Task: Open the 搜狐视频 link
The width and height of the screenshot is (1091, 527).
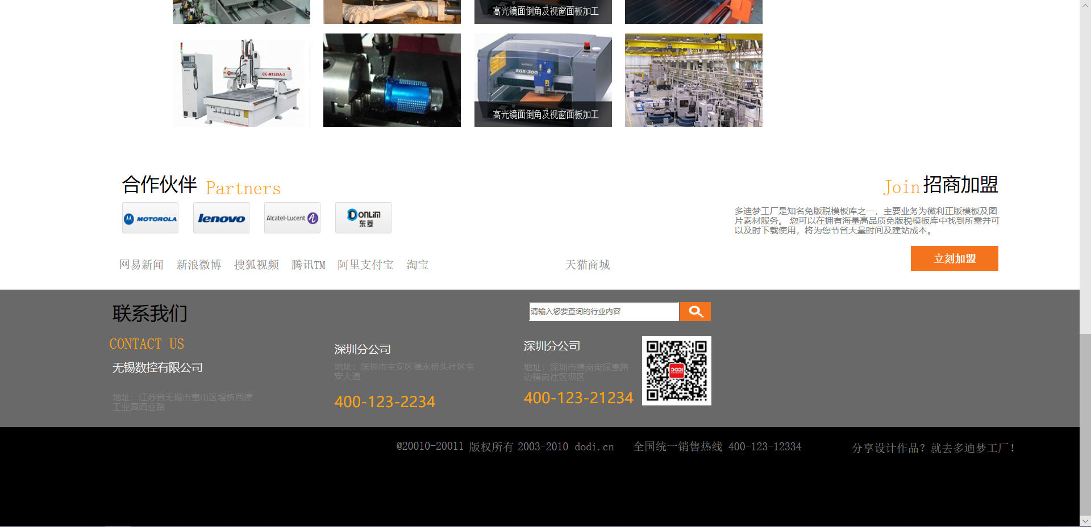Action: [x=256, y=265]
